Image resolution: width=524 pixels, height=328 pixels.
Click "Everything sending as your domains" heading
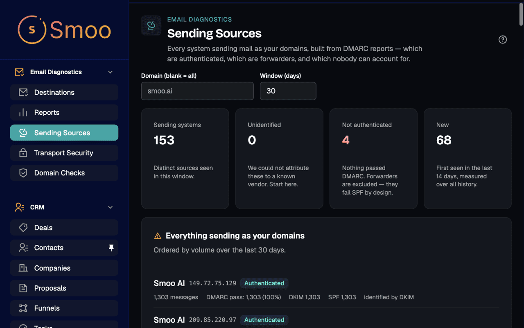pyautogui.click(x=235, y=236)
